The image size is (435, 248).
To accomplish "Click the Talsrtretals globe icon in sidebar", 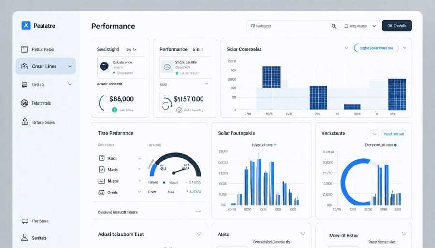I will pyautogui.click(x=25, y=103).
